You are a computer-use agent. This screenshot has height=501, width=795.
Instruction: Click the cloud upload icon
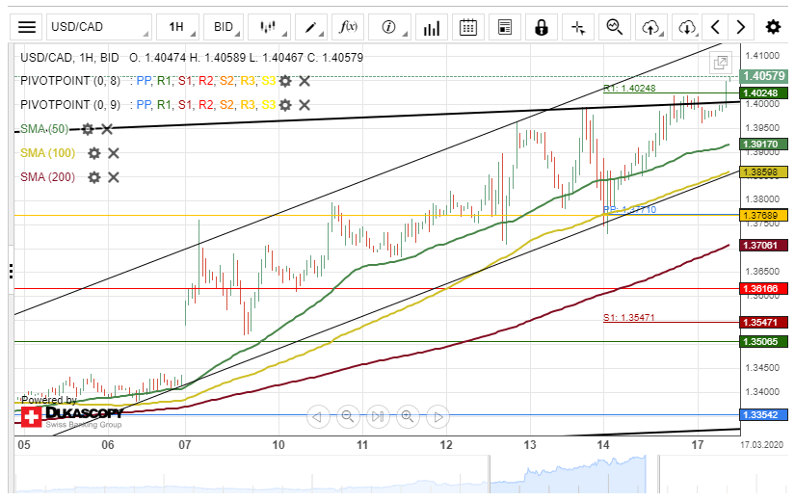click(x=652, y=27)
